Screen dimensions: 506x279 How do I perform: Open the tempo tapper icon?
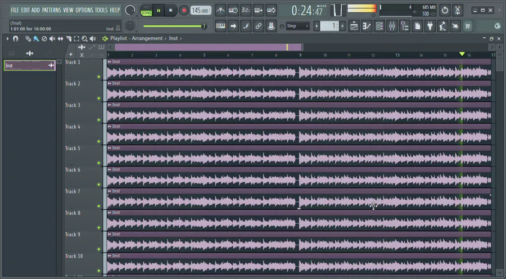pyautogui.click(x=442, y=26)
